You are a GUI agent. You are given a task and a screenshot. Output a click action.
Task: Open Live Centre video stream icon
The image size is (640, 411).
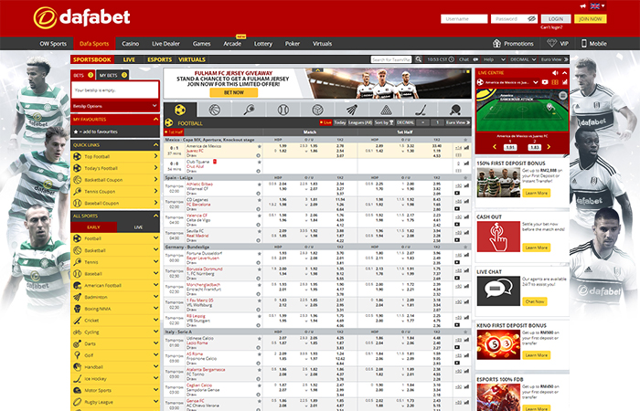point(545,82)
